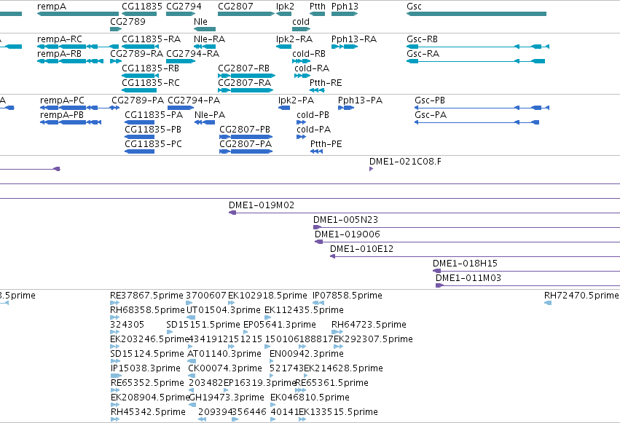Click the cold gene feature
The image size is (620, 423).
click(x=302, y=29)
